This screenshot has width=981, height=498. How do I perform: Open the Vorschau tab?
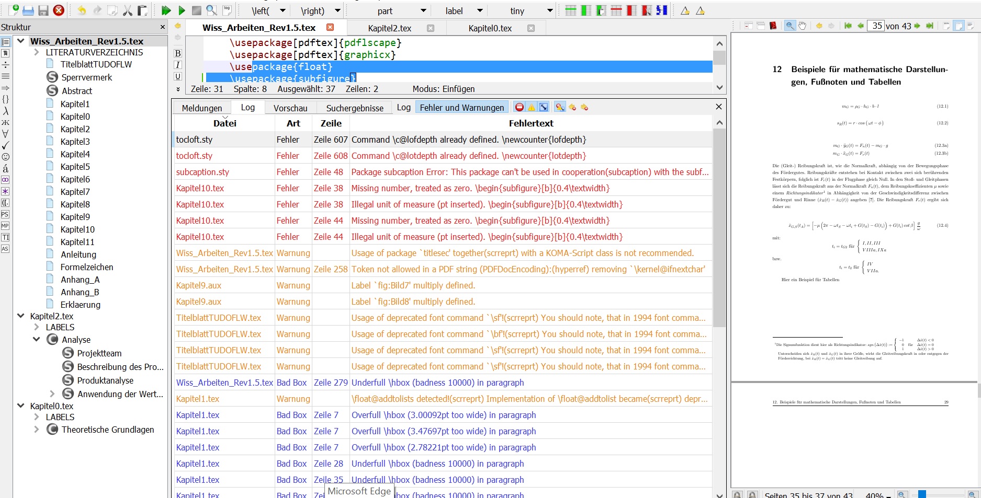(x=290, y=108)
